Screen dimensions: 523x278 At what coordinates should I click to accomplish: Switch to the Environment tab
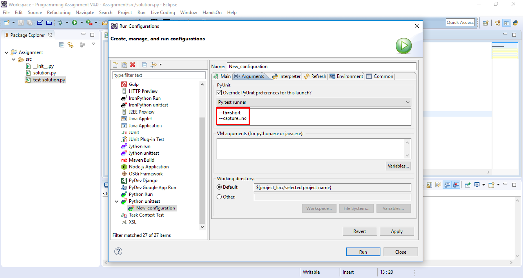[x=346, y=76]
